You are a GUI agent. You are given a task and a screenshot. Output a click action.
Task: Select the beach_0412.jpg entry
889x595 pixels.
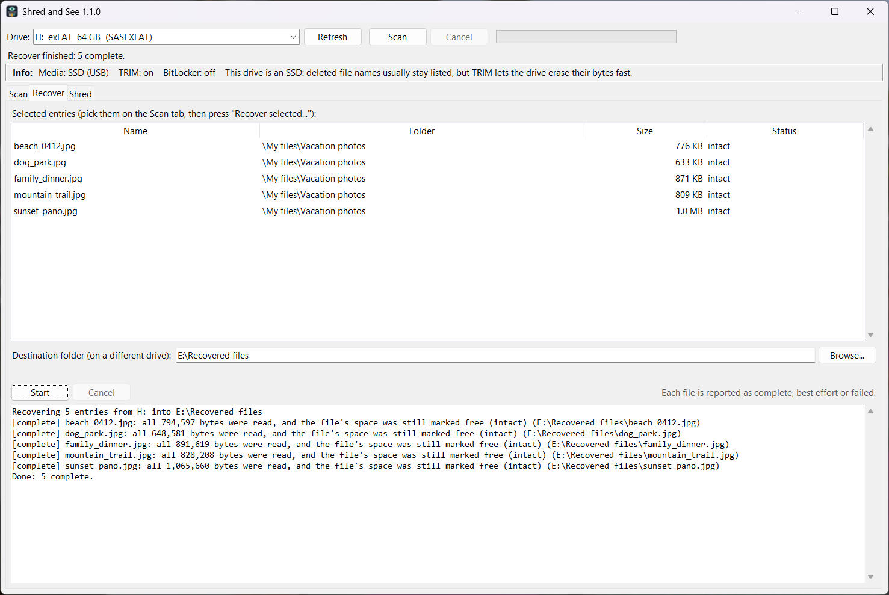(x=438, y=146)
